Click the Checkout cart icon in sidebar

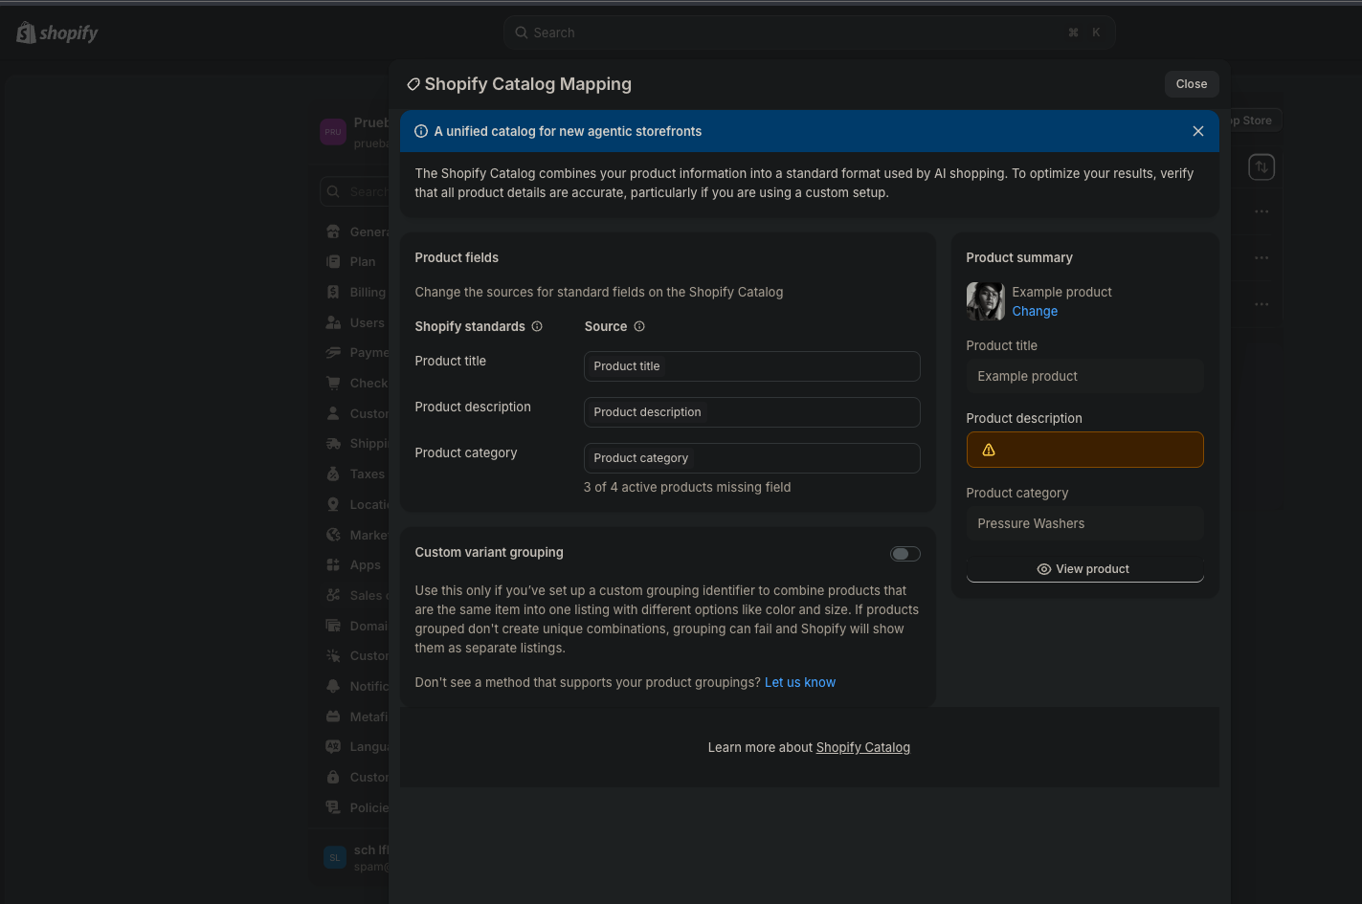click(333, 383)
